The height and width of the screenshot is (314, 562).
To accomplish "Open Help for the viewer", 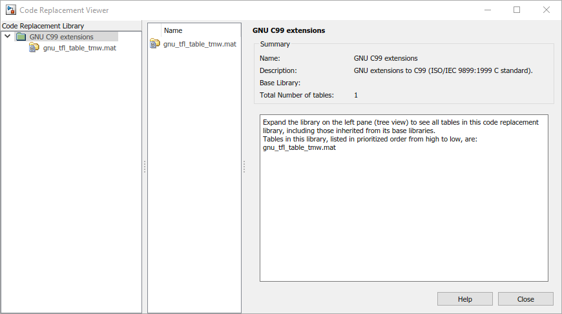I will point(465,299).
